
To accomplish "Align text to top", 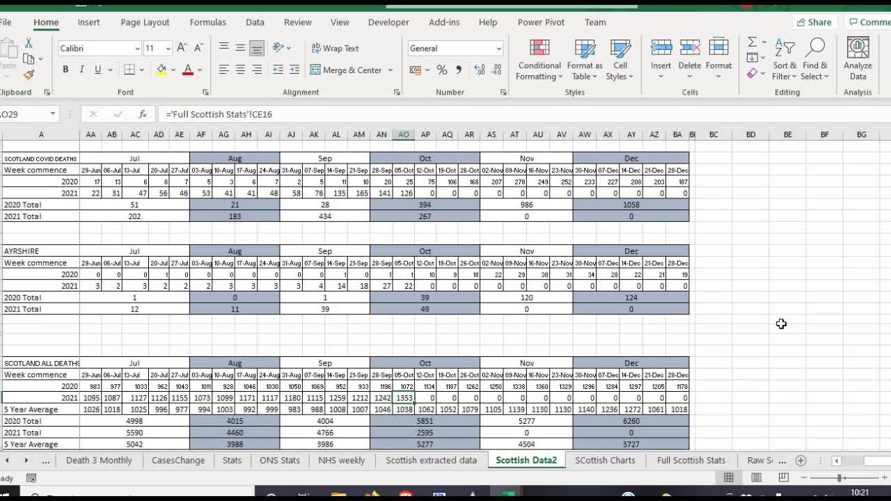I will coord(223,48).
